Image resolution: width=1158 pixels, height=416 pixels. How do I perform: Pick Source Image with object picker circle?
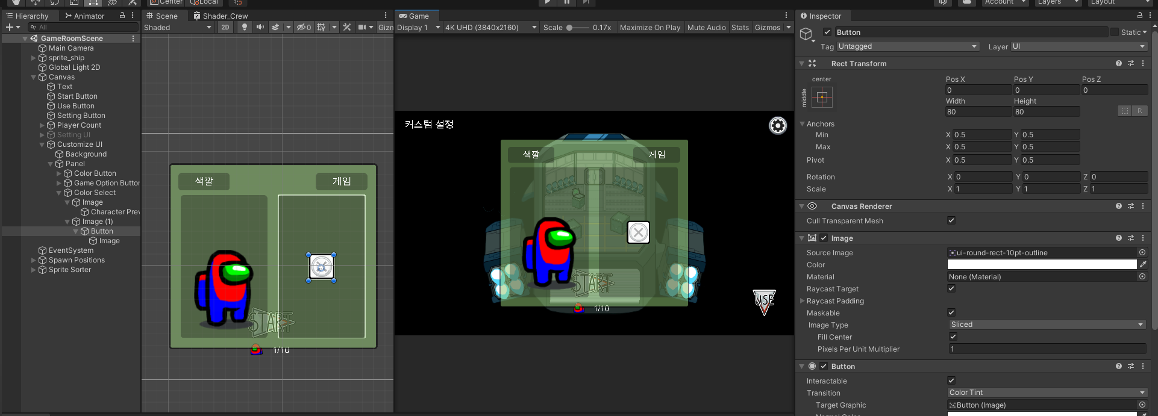[1142, 252]
